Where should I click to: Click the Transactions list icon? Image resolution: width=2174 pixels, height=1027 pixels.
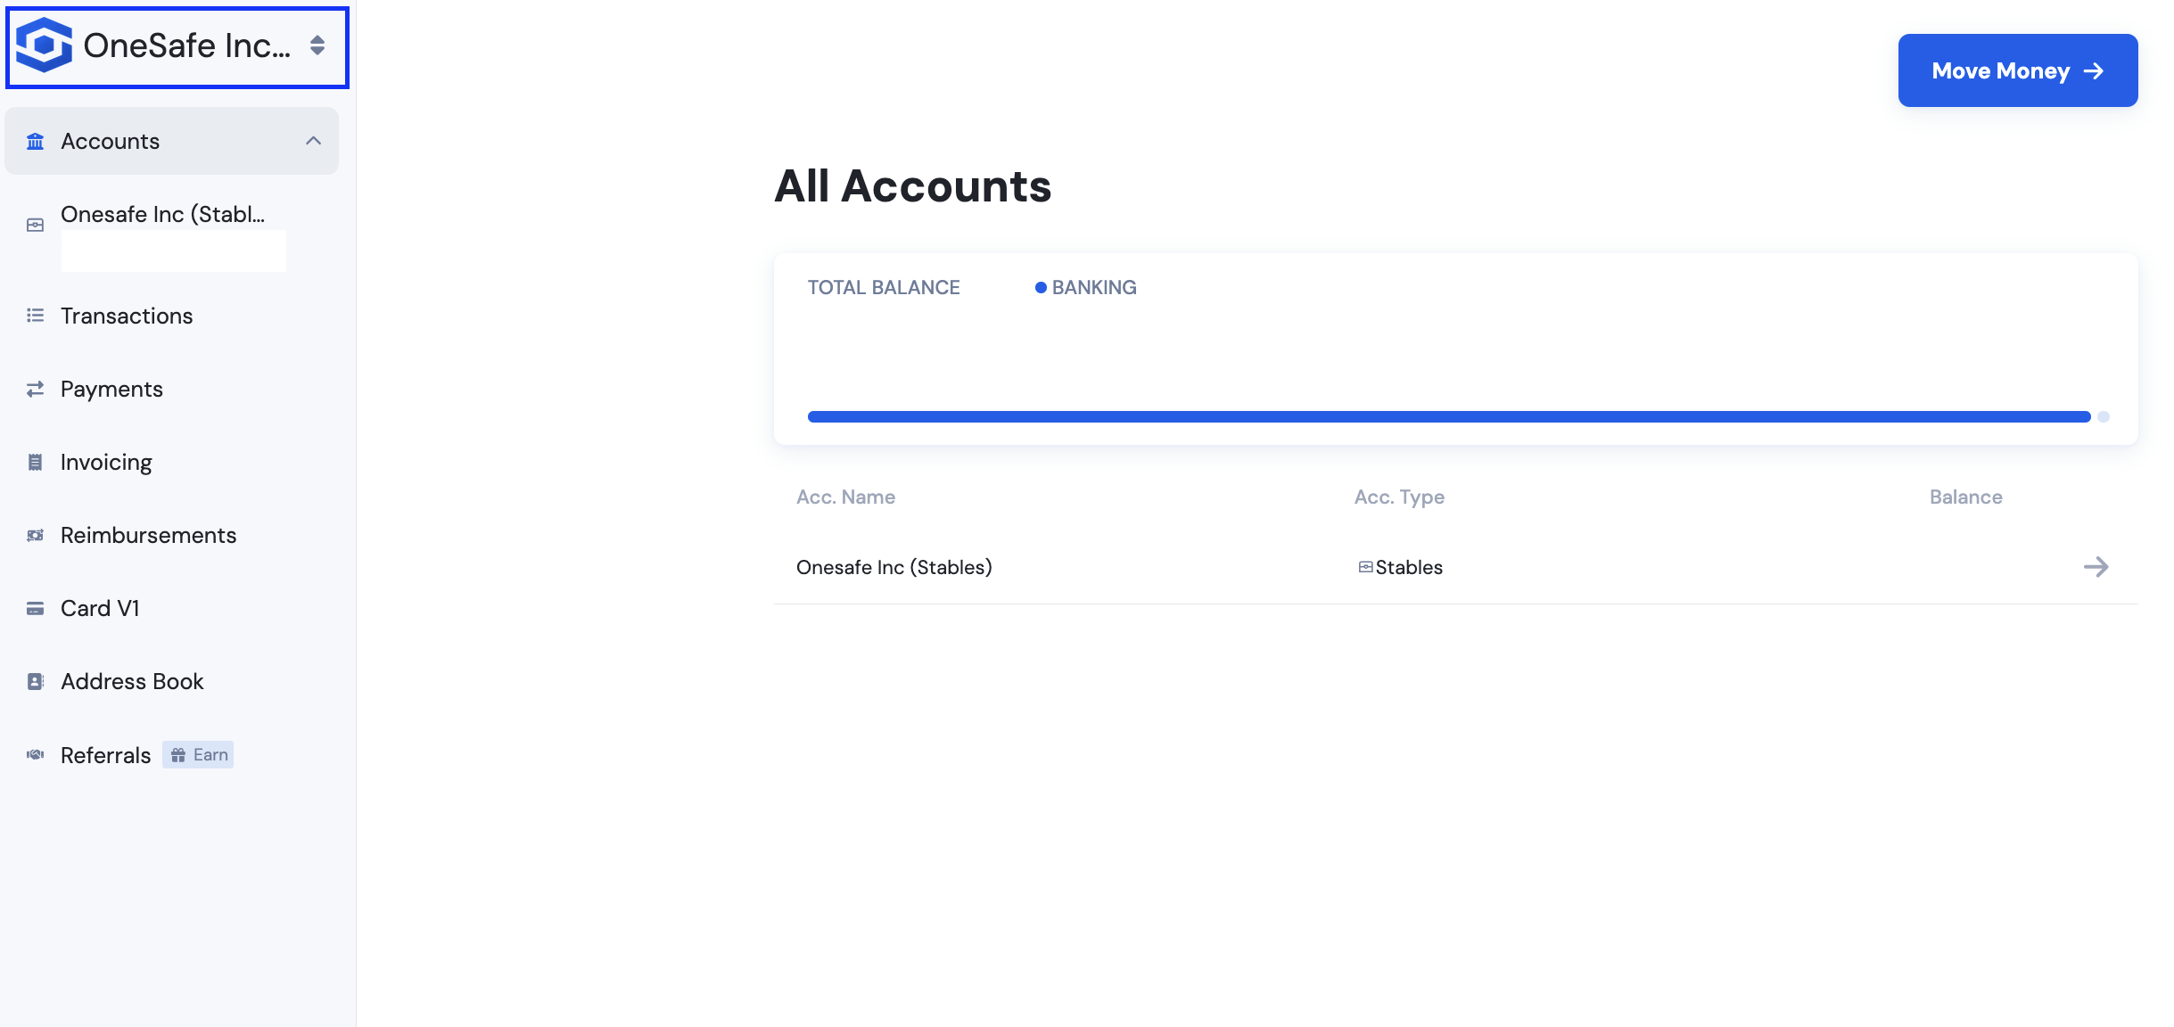(36, 316)
